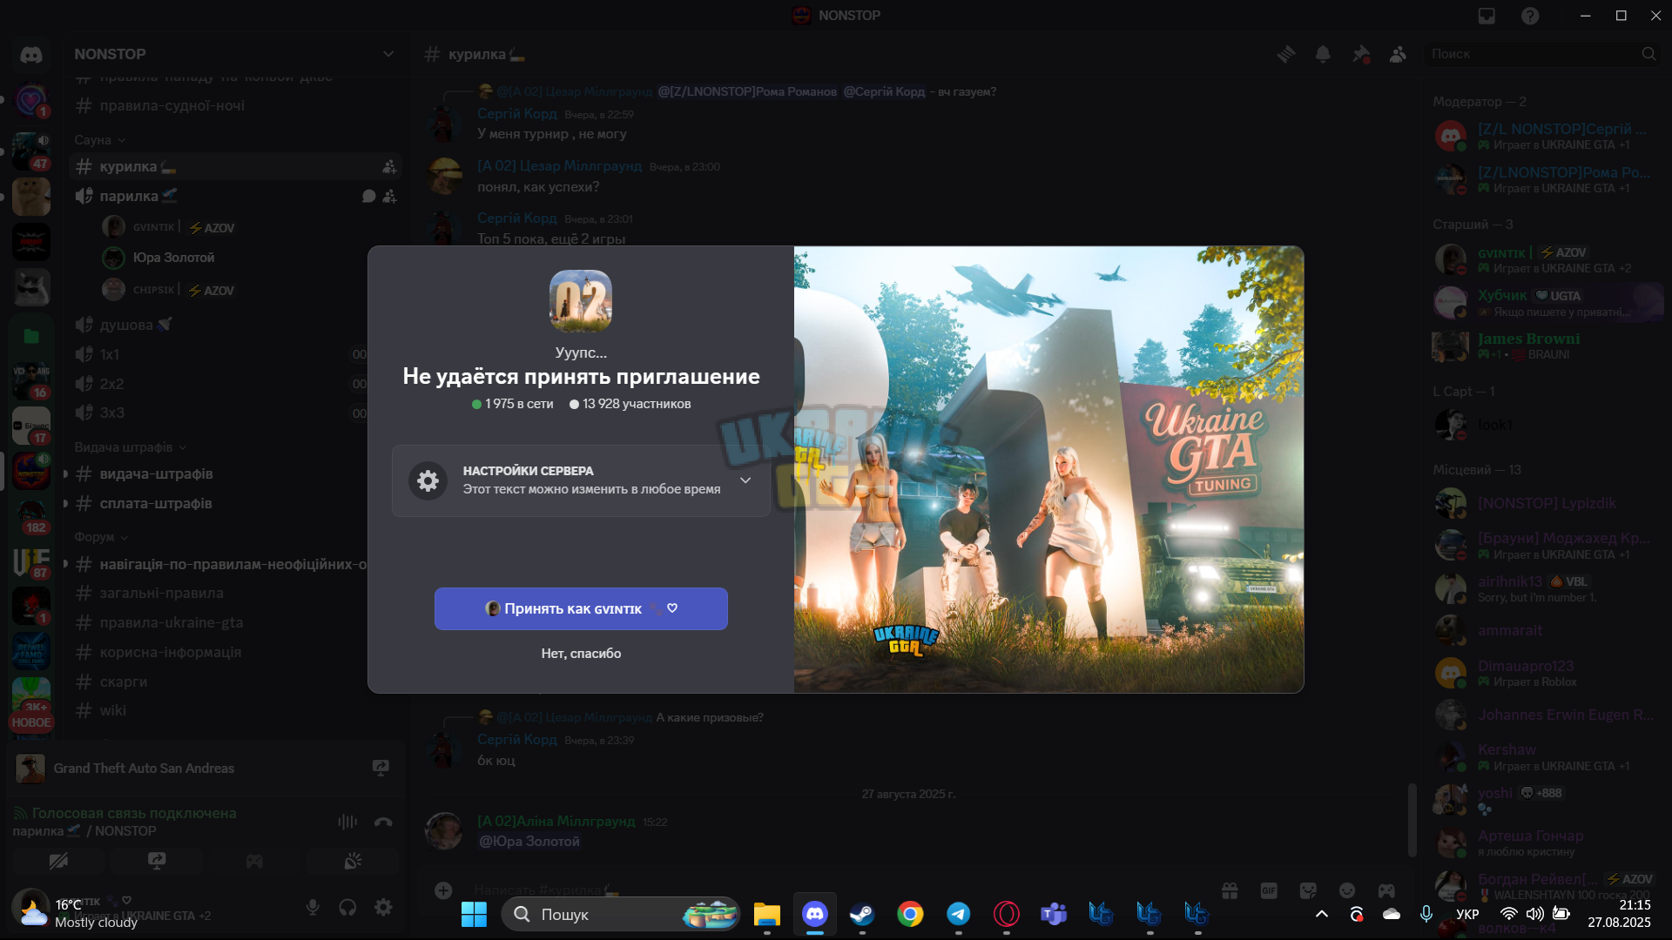The image size is (1672, 940).
Task: Toggle microphone mute in user panel
Action: coord(313,908)
